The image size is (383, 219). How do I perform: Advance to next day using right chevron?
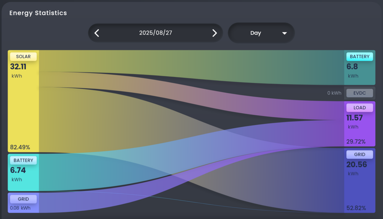214,33
